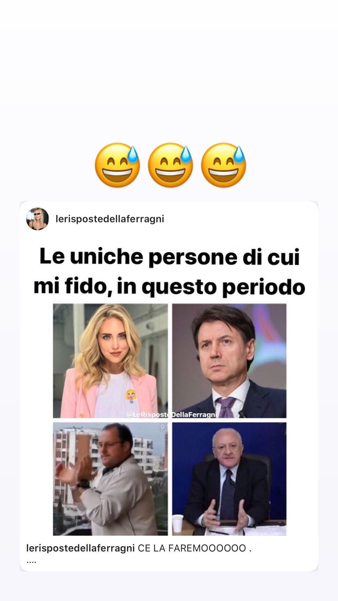Expand the caption via the '....' dots
This screenshot has width=338, height=601.
tap(31, 562)
